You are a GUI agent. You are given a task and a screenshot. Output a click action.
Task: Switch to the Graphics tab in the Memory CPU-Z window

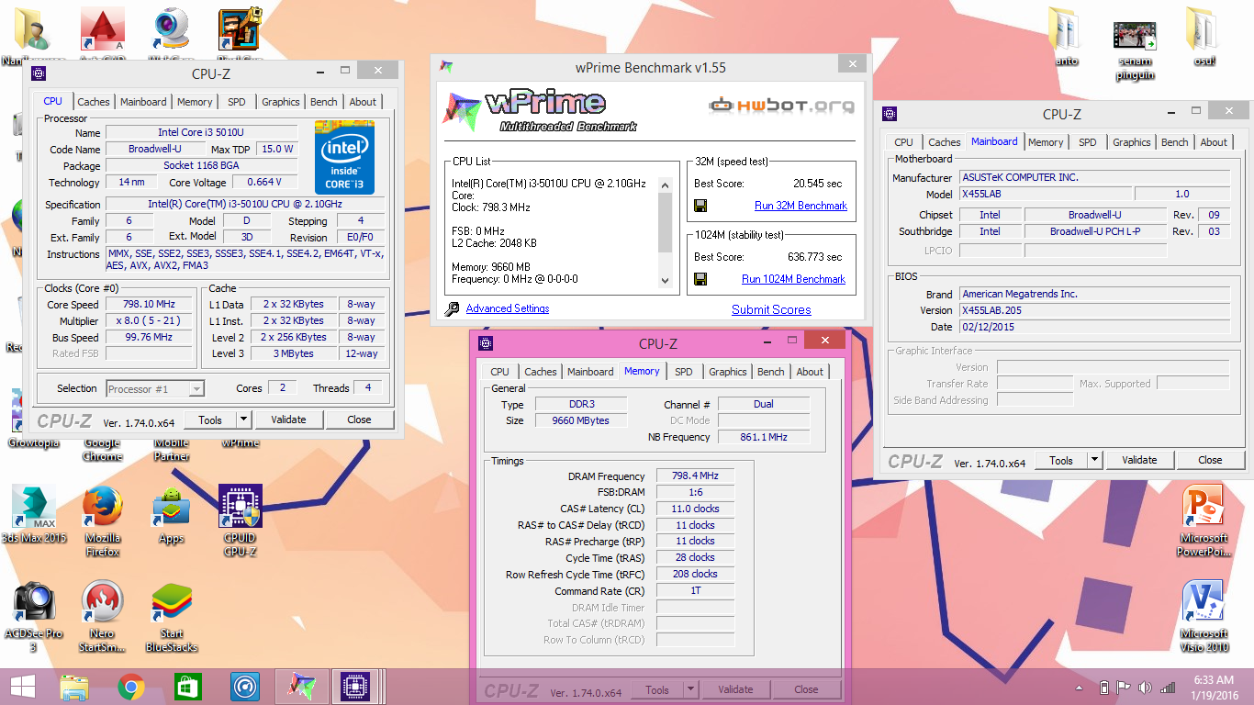[x=727, y=372]
